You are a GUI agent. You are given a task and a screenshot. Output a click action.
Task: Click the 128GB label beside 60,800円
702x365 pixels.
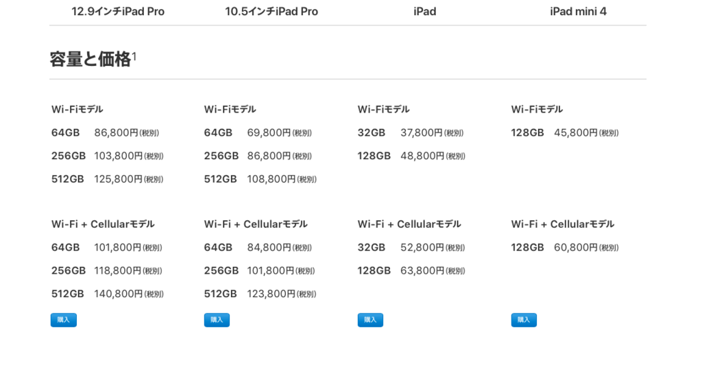tap(527, 247)
